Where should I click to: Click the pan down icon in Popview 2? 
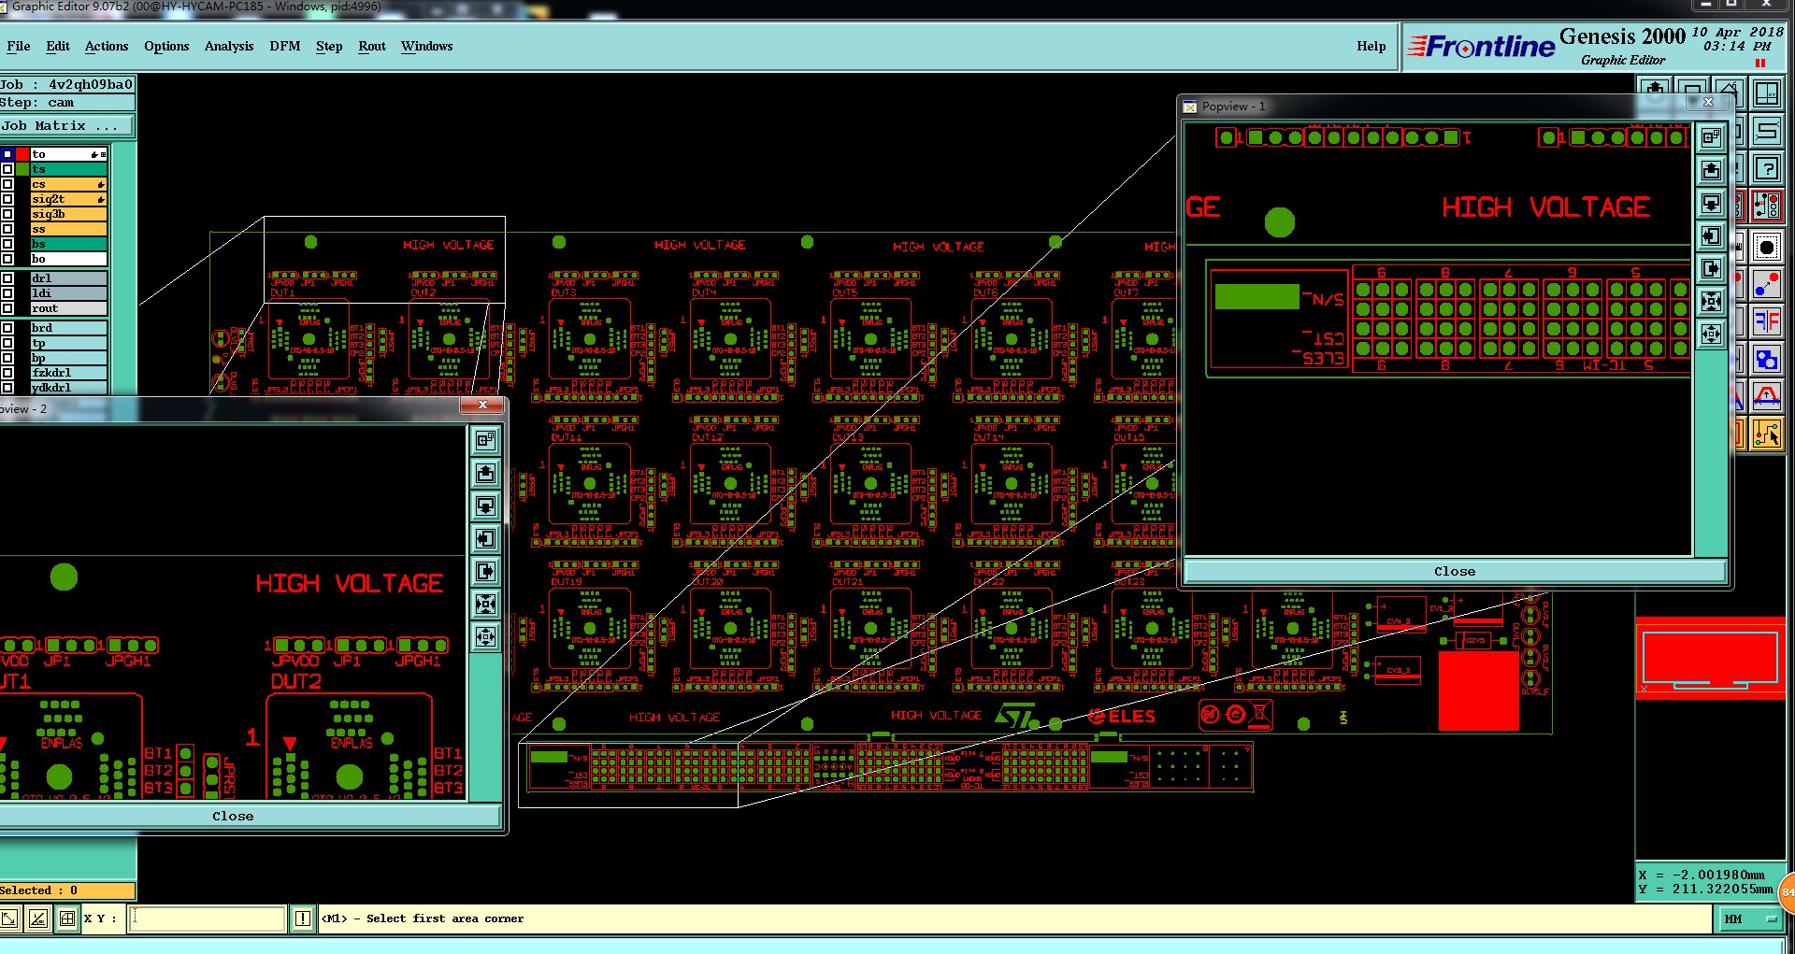click(485, 505)
